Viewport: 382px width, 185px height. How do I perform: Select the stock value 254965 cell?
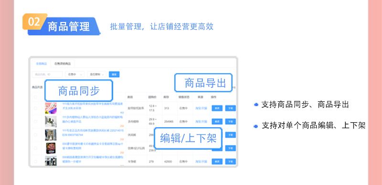[x=169, y=121]
